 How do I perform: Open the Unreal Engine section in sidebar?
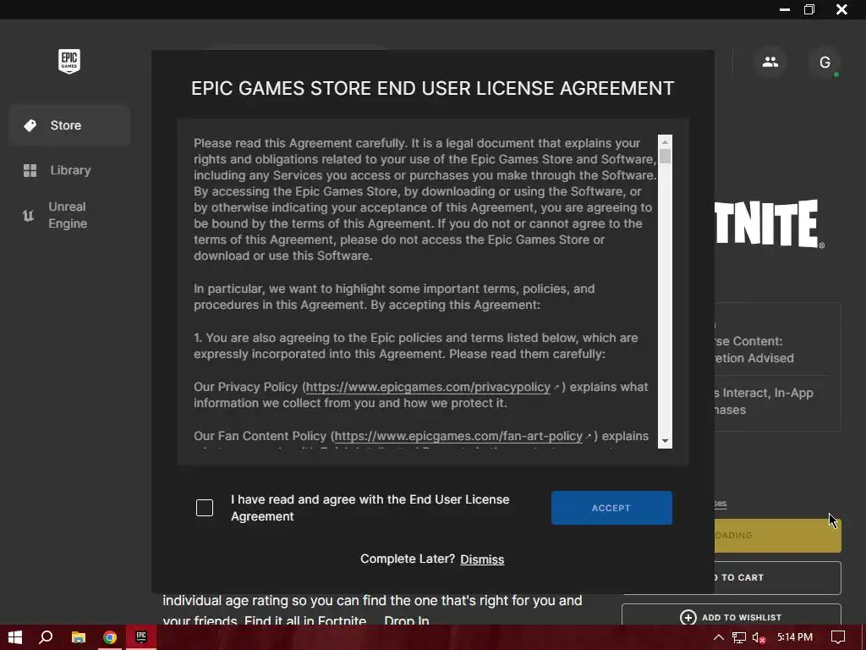click(69, 215)
